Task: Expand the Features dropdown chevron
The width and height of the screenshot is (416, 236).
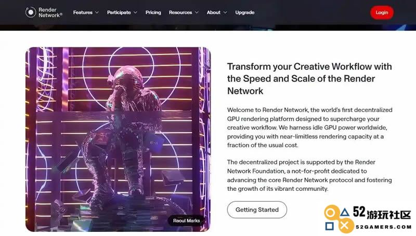Action: click(97, 12)
